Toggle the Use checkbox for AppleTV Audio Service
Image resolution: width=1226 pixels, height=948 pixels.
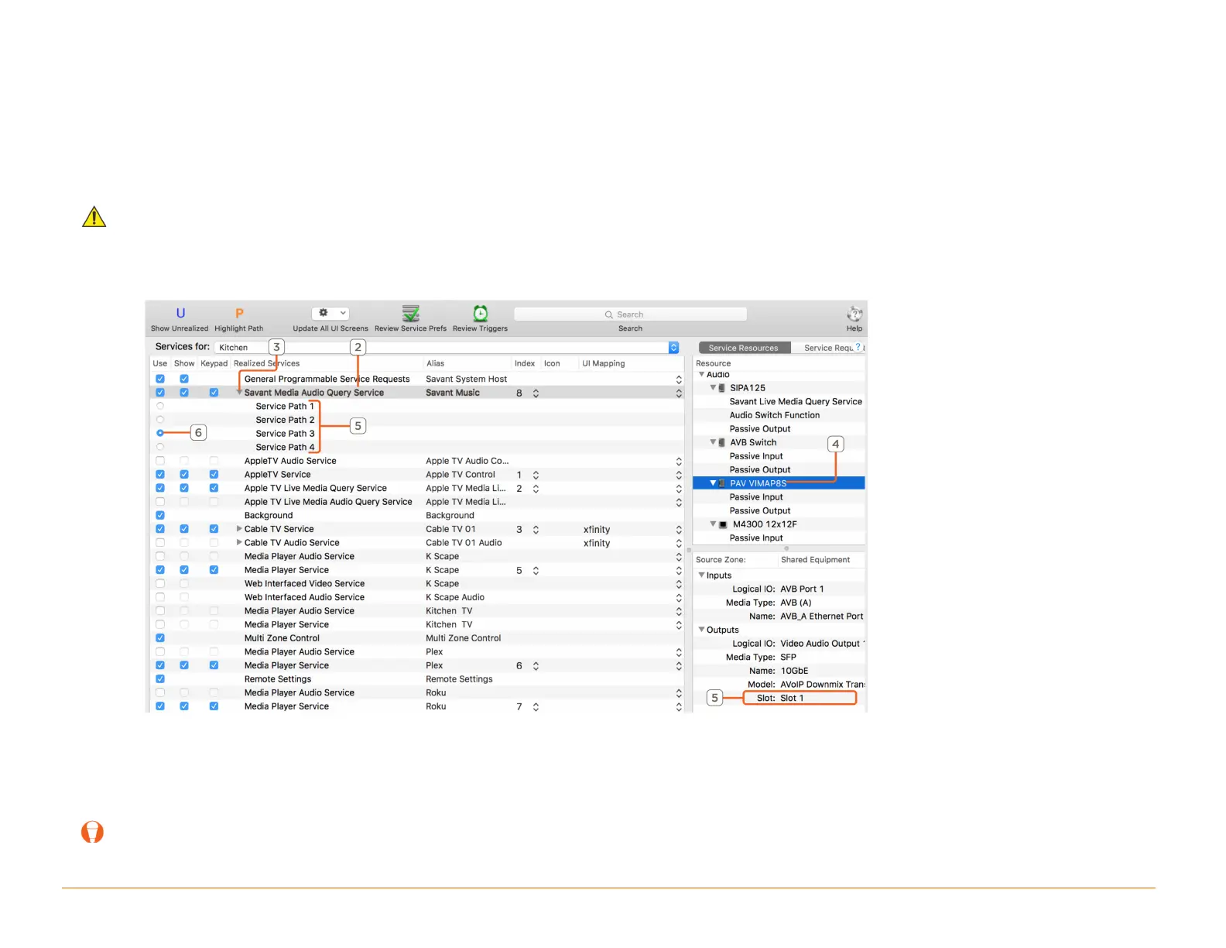tap(160, 461)
